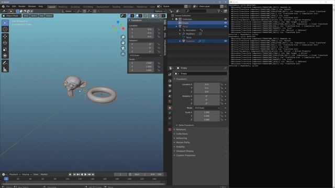This screenshot has width=335, height=188.
Task: Open the Object properties tab
Action: pyautogui.click(x=170, y=108)
